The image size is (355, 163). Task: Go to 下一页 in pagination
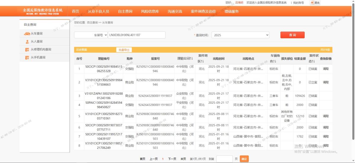(172, 159)
